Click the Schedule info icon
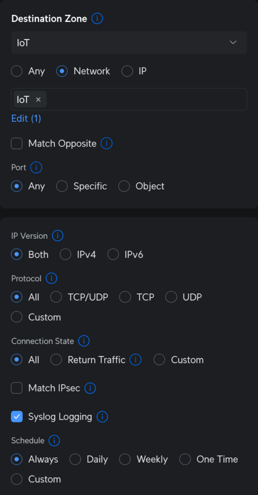This screenshot has width=258, height=495. pos(54,440)
